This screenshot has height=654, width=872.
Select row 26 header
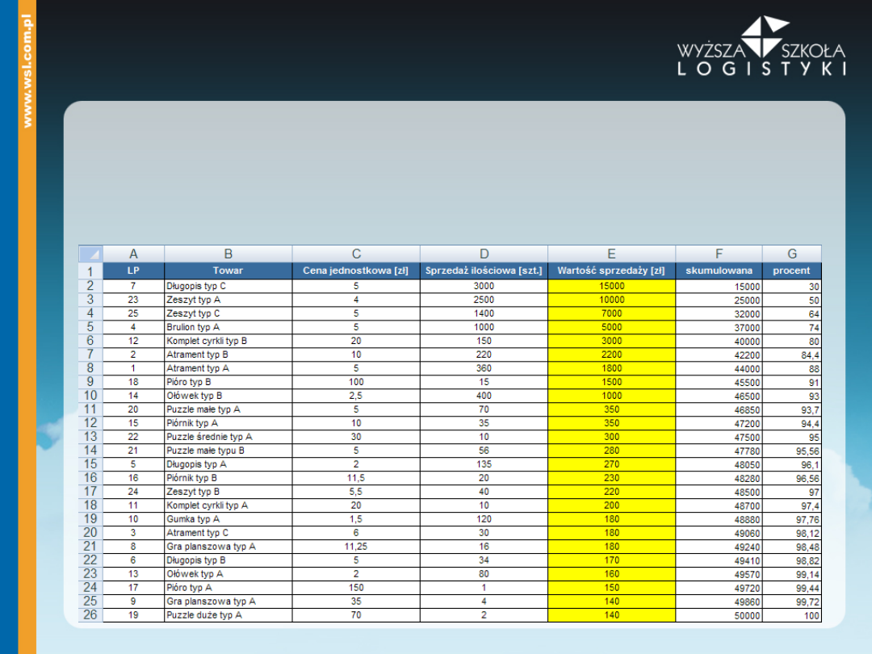[90, 615]
